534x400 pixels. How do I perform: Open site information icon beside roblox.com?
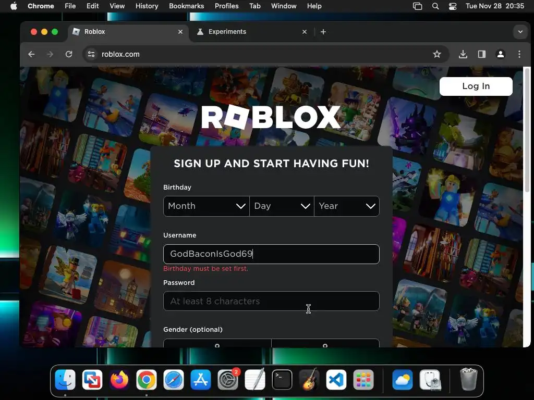91,54
